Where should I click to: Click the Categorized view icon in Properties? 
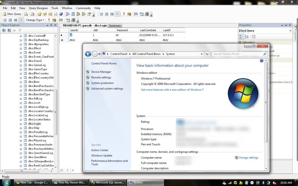tap(241, 37)
